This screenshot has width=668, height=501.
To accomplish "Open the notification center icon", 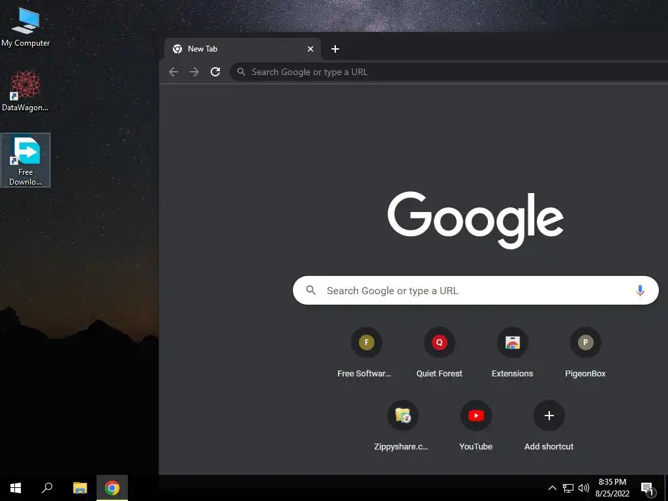I will pos(648,489).
